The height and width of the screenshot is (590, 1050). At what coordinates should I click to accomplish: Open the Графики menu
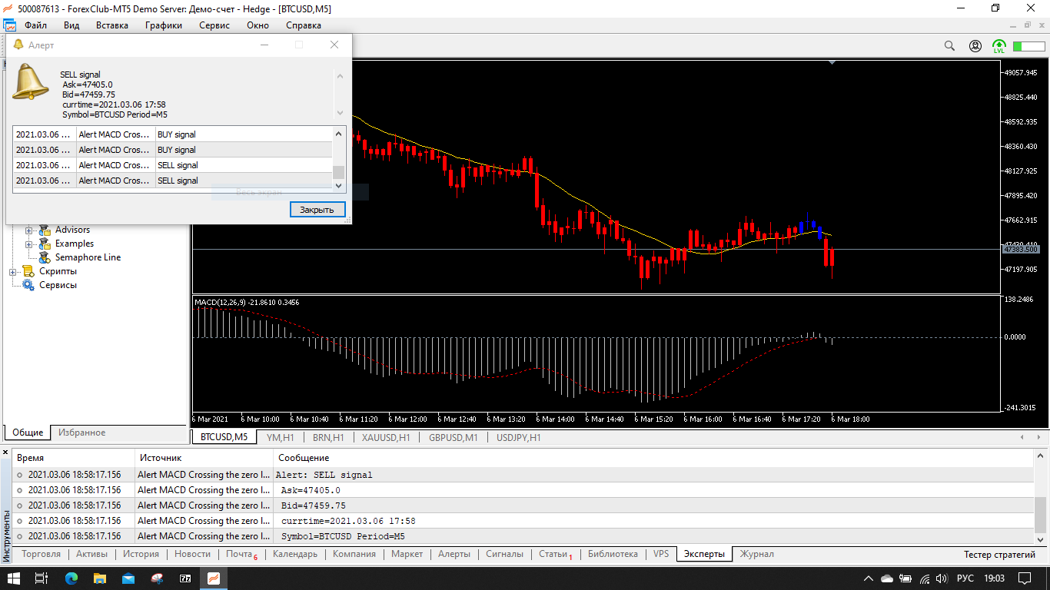point(164,25)
